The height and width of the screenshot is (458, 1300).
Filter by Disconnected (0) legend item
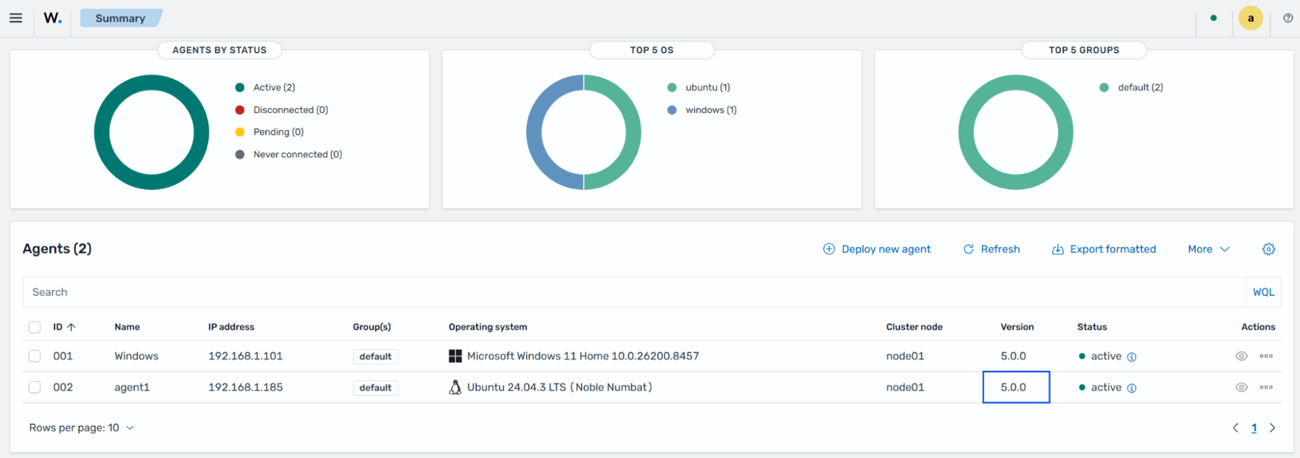282,110
